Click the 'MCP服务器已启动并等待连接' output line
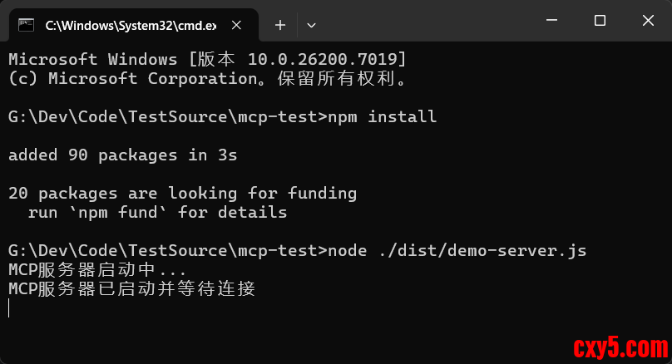 coord(131,289)
